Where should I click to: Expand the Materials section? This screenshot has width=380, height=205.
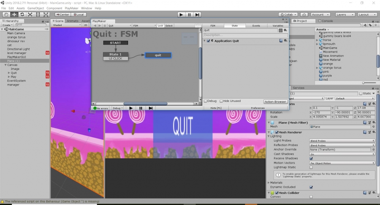point(269,183)
